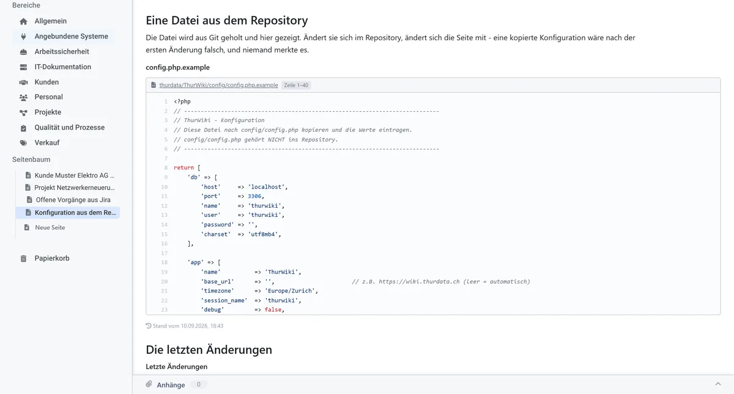Click the config.php.example caption above code
Viewport: 734px width, 394px height.
[177, 68]
